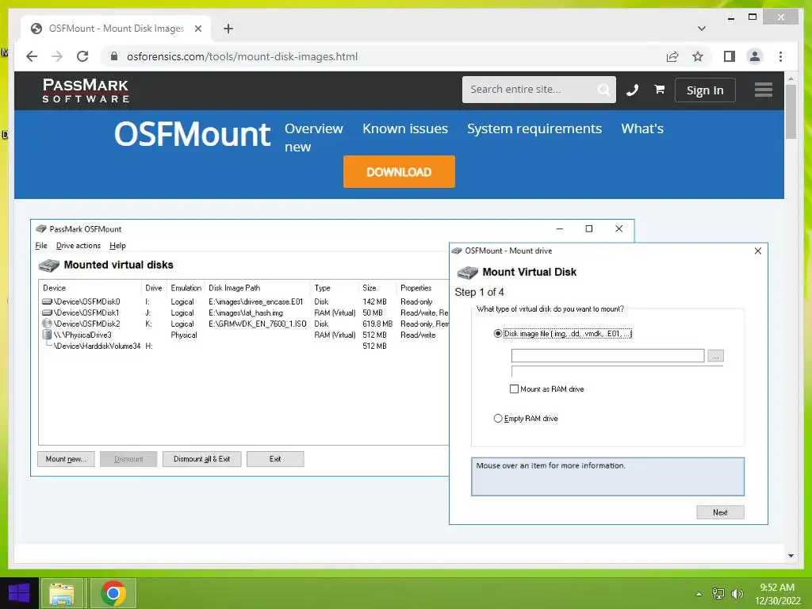Click the site lock icon in address bar

[x=114, y=56]
